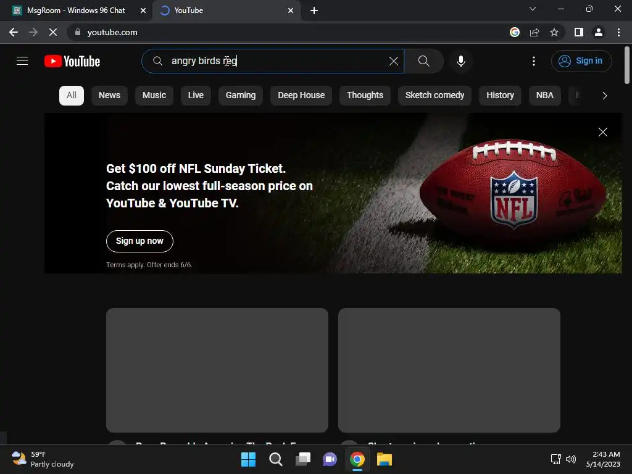Clear the search text with the X
The image size is (632, 474).
pos(393,61)
